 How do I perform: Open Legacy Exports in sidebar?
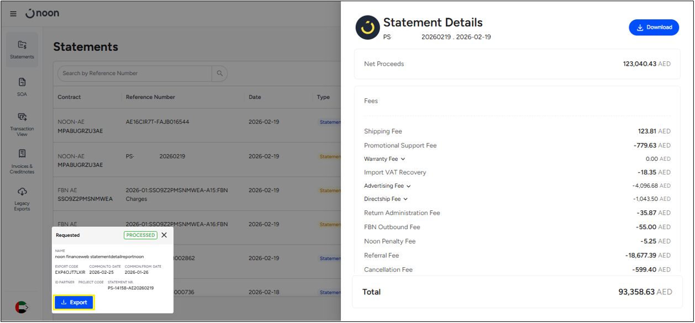coord(22,198)
